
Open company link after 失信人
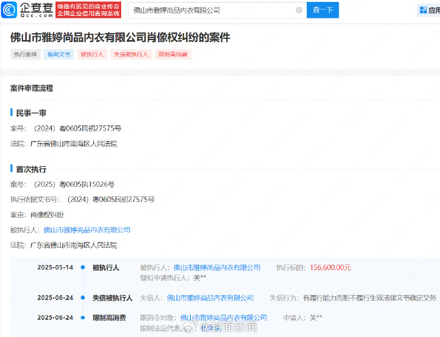210,298
